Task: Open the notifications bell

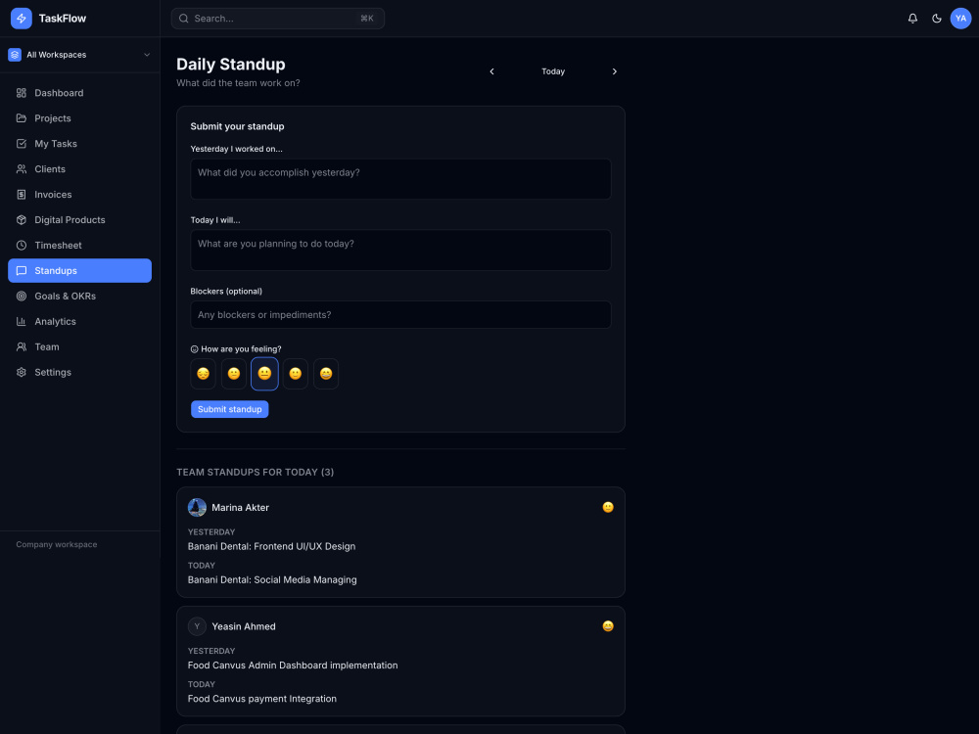Action: pos(912,18)
